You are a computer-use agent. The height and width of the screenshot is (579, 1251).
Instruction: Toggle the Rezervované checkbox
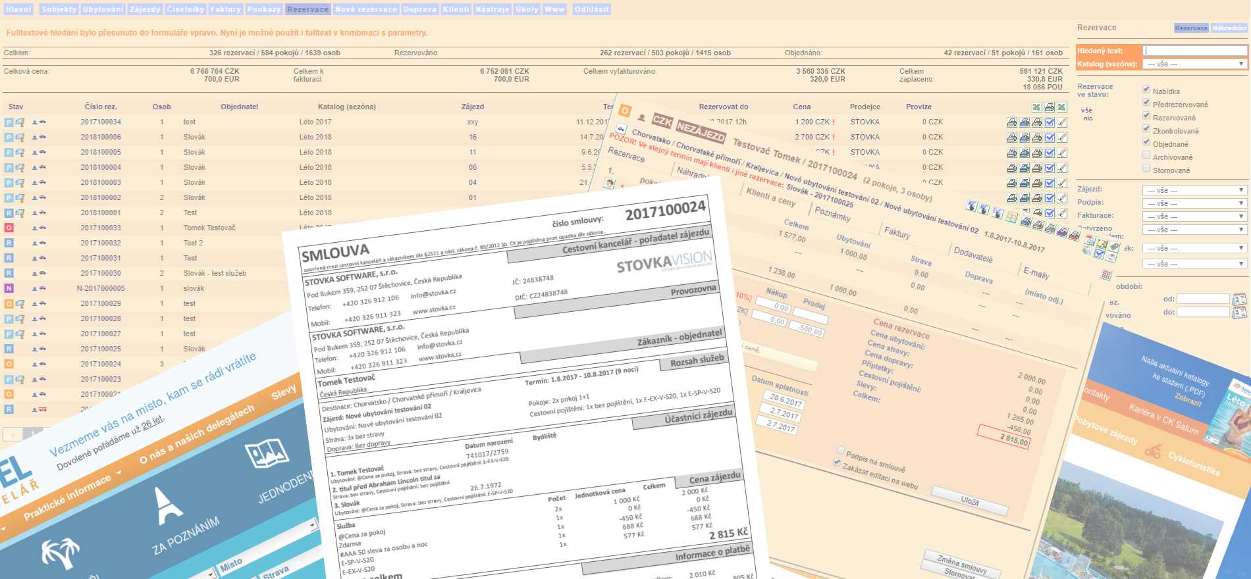1146,116
